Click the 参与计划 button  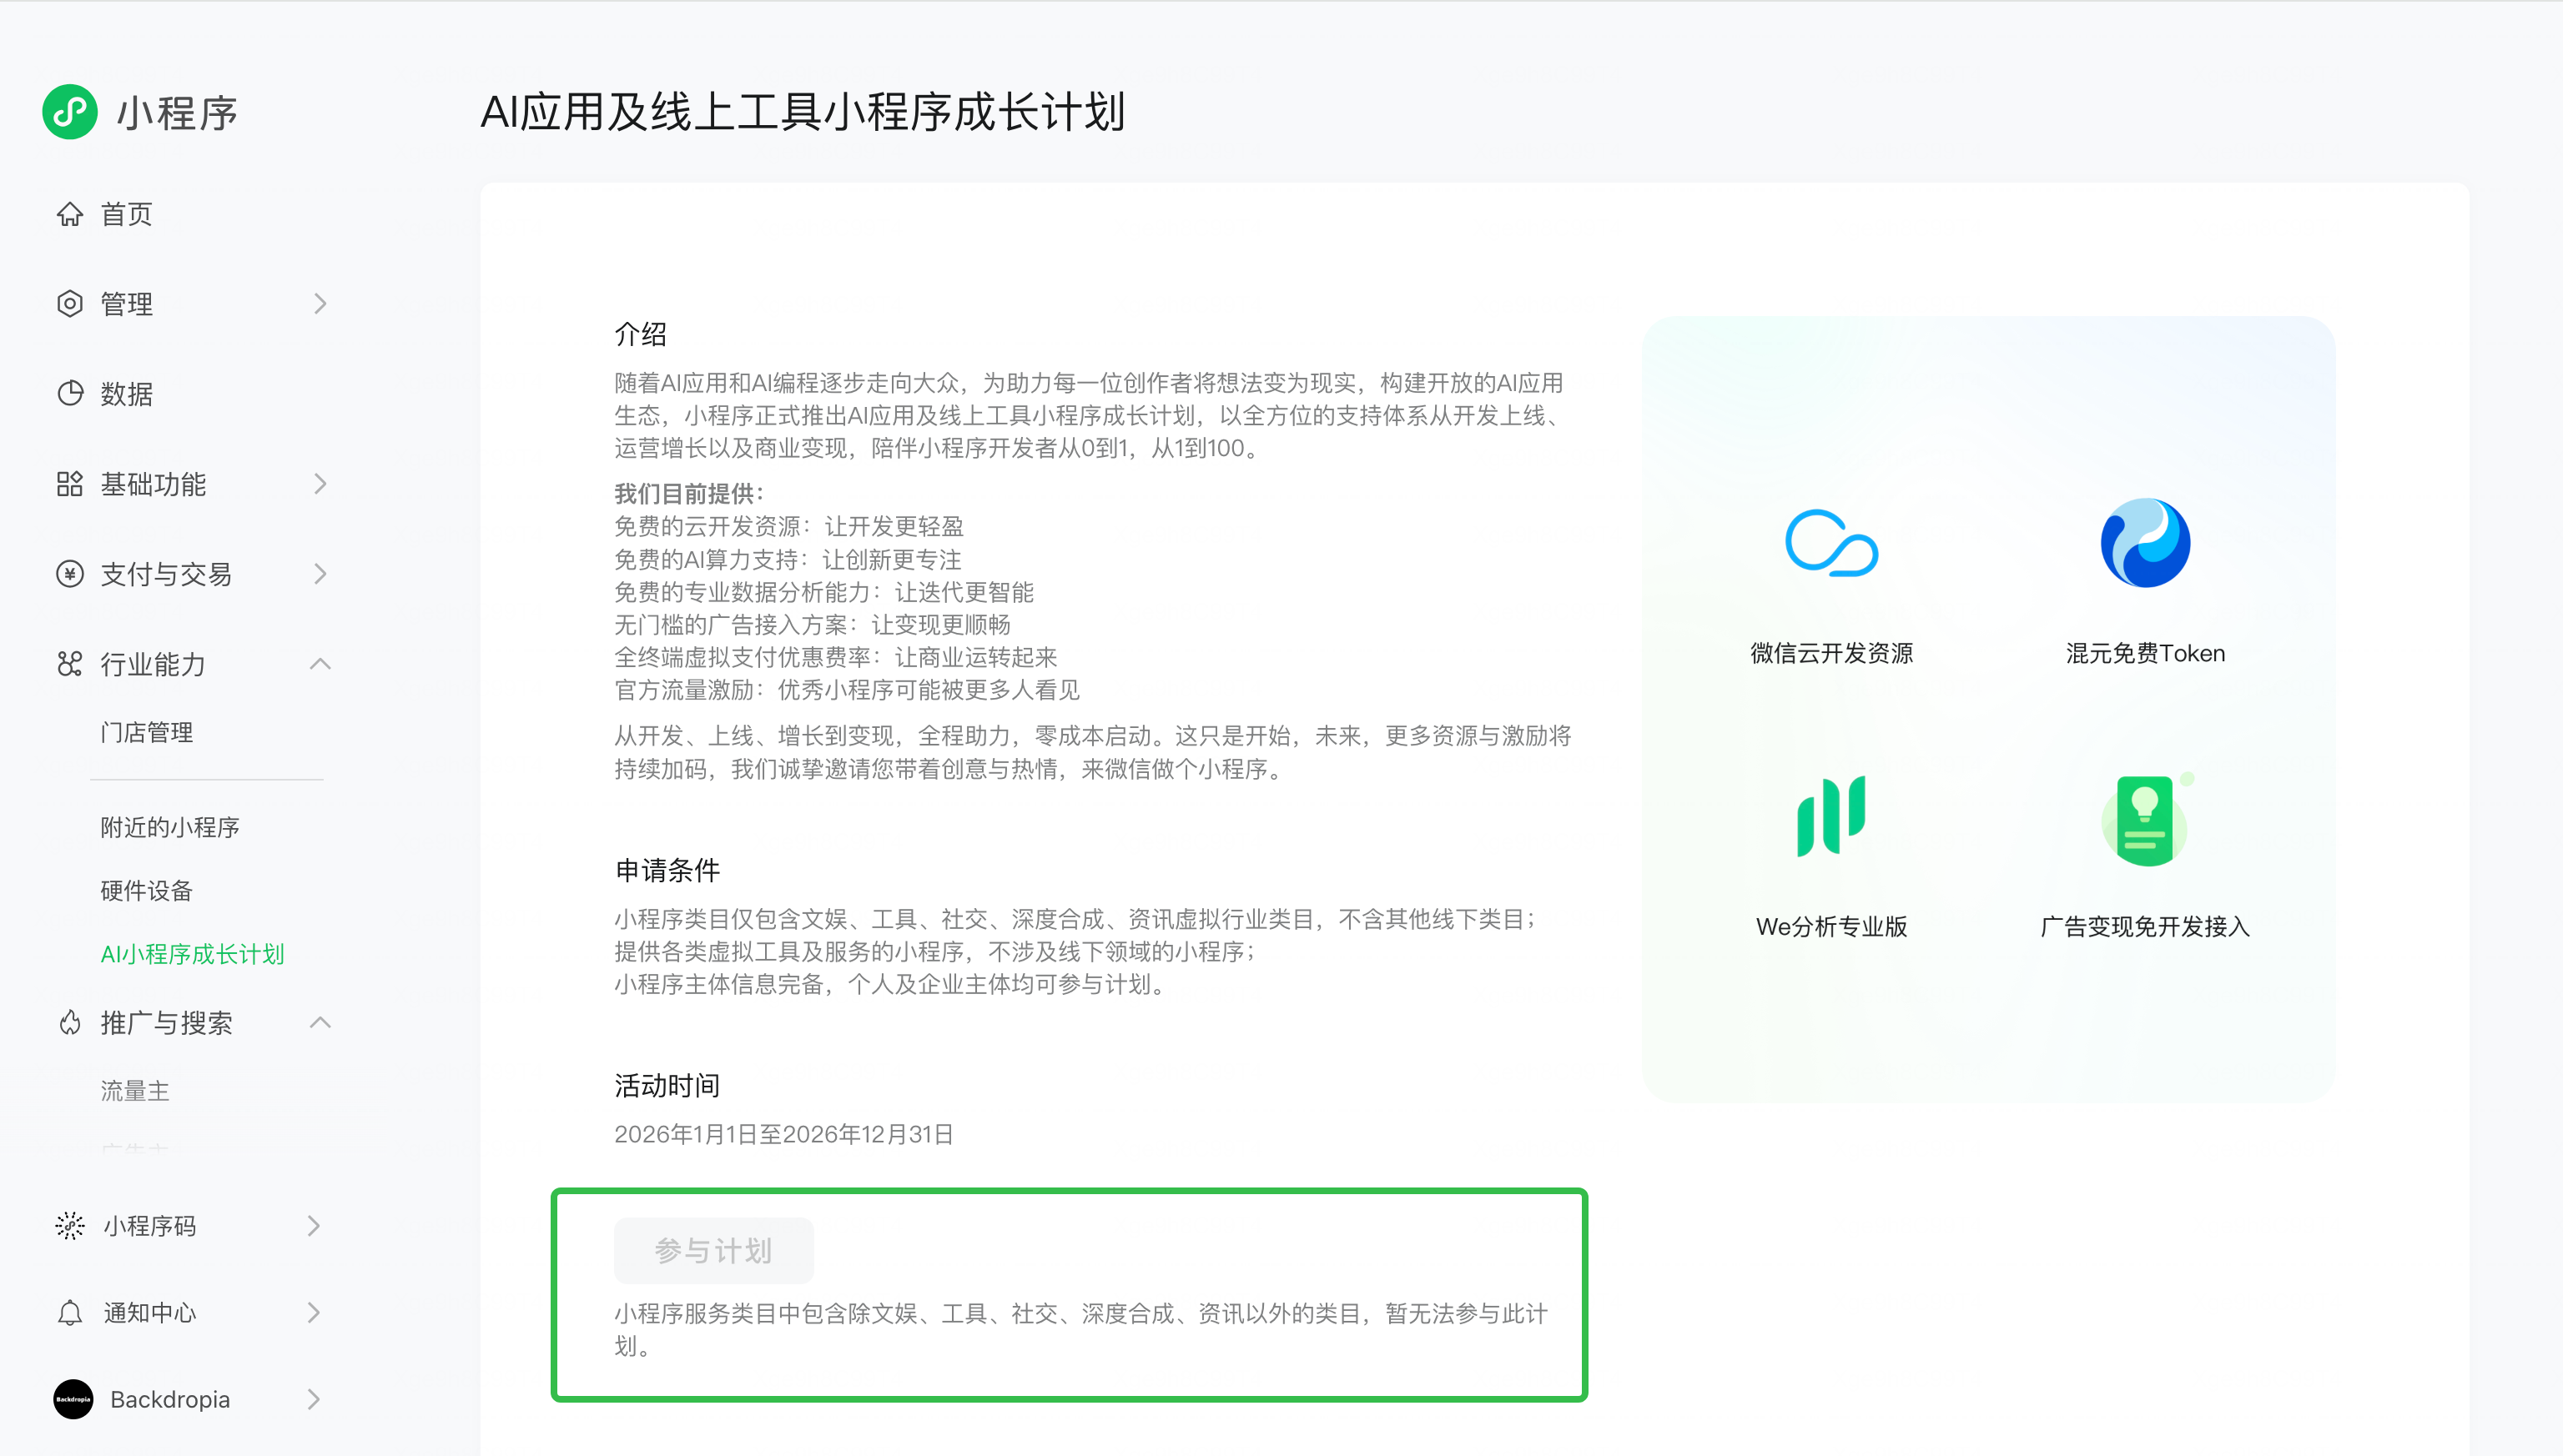[713, 1250]
